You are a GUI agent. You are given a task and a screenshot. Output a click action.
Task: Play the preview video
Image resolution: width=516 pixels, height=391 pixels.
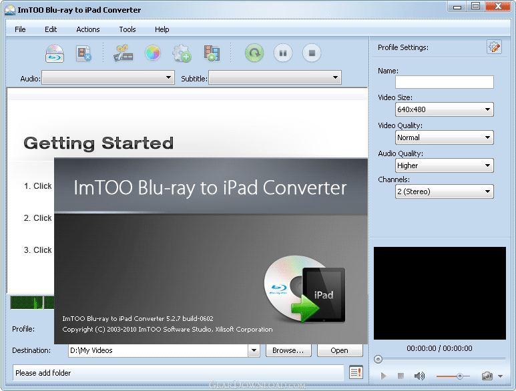click(383, 376)
